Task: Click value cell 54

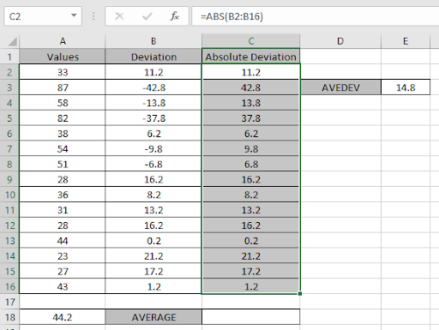Action: (x=63, y=148)
